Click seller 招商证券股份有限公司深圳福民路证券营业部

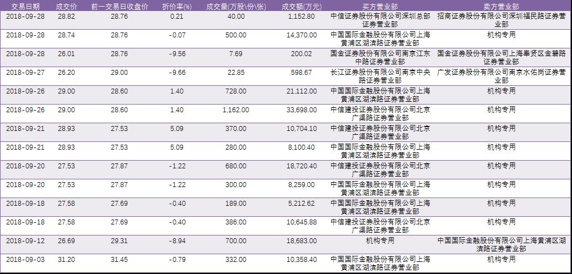pyautogui.click(x=501, y=20)
